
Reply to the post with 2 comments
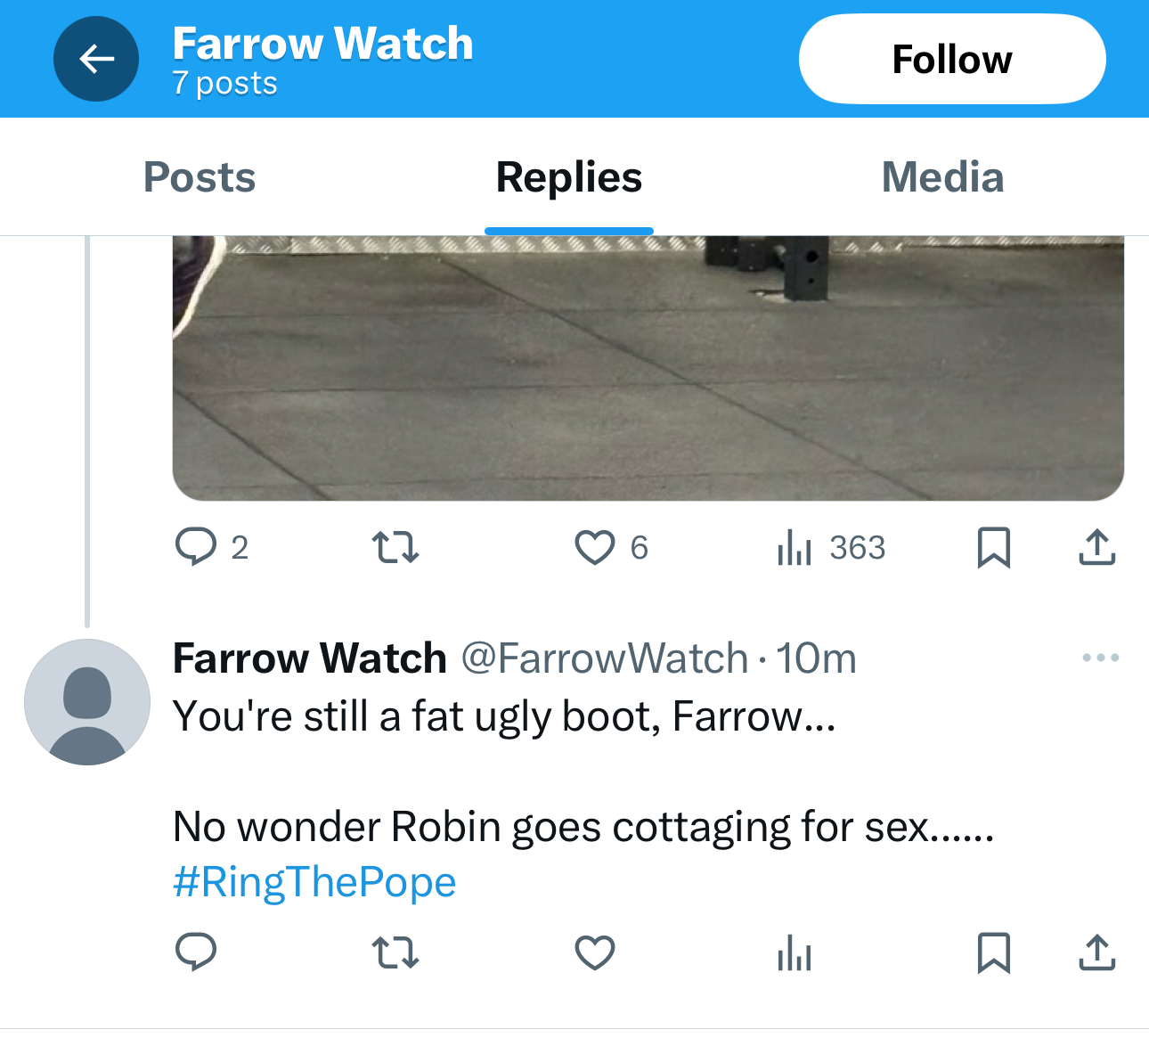(x=196, y=547)
